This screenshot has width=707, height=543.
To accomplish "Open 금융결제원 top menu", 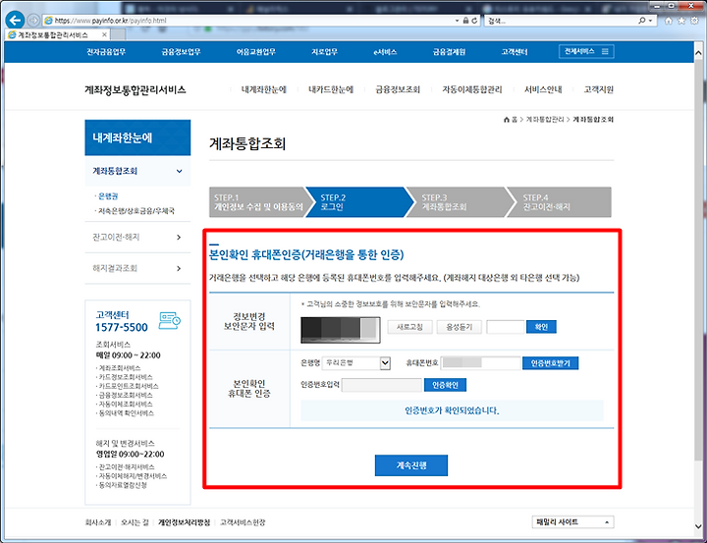I will 449,52.
